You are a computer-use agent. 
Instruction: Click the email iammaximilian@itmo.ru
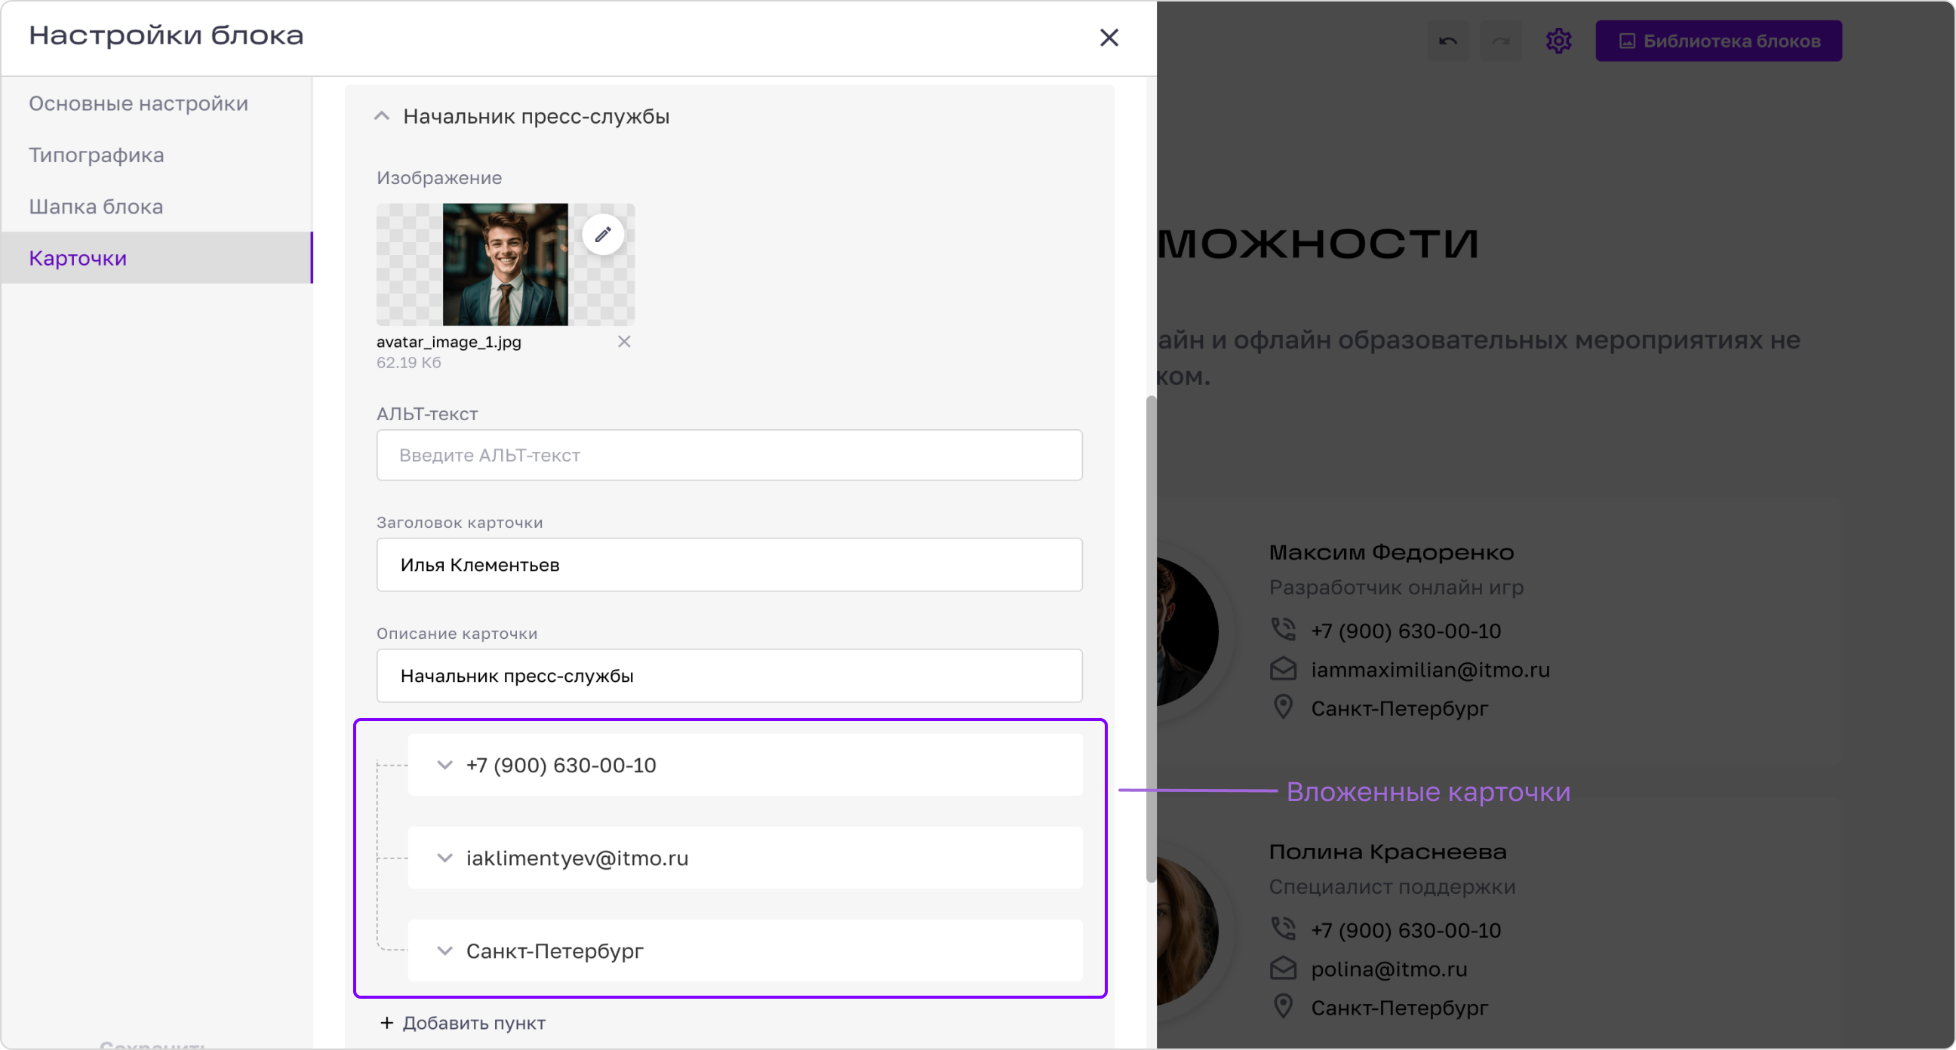pyautogui.click(x=1431, y=671)
